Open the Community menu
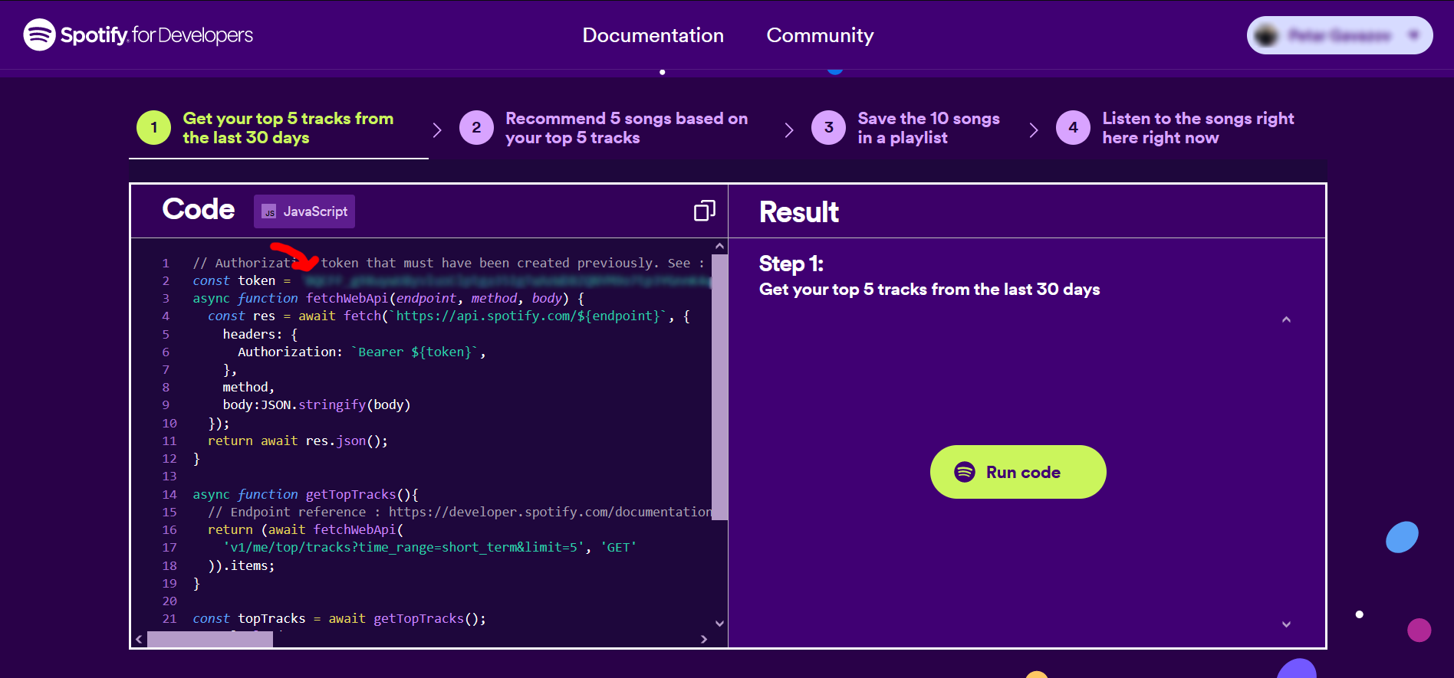The height and width of the screenshot is (678, 1454). (820, 35)
